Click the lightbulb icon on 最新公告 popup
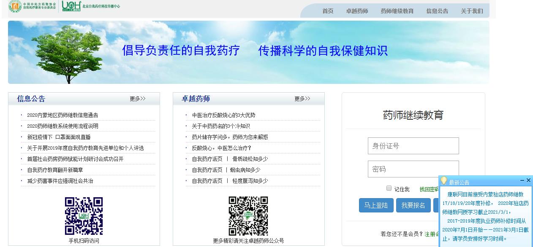 click(x=443, y=181)
